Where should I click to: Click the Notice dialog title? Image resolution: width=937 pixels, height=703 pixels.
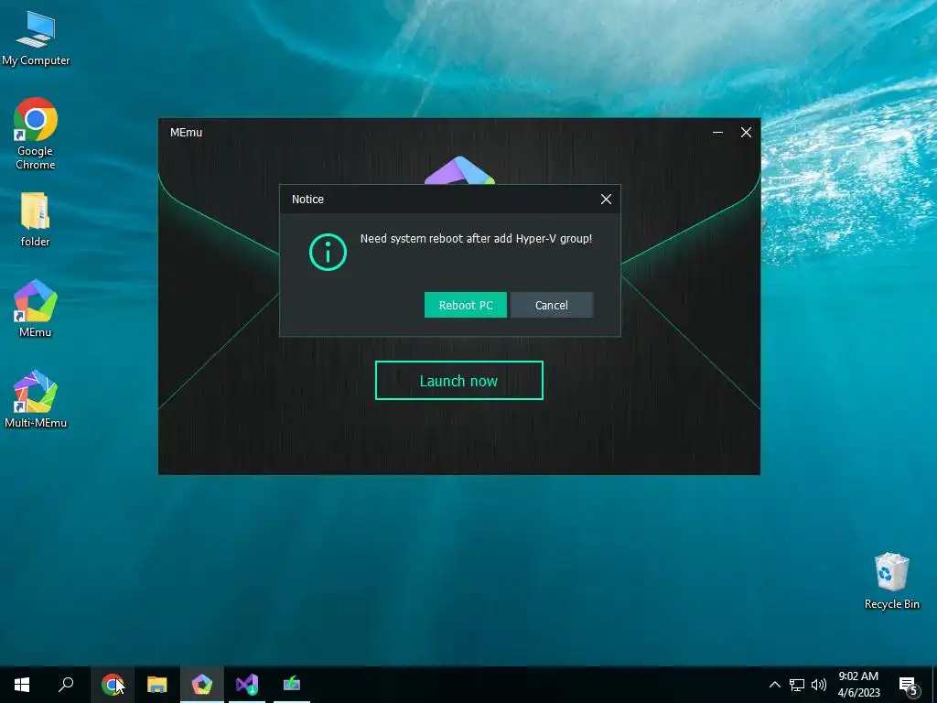tap(307, 199)
